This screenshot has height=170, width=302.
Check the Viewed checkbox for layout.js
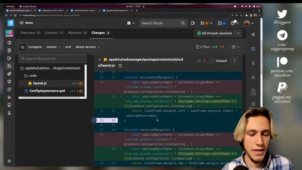pos(212,61)
